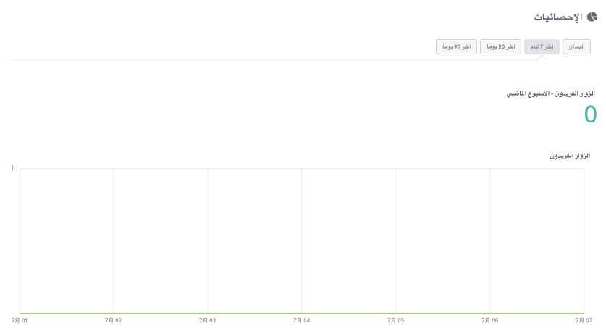The width and height of the screenshot is (606, 334).
Task: Click the y-axis value 1 label
Action: coord(12,168)
